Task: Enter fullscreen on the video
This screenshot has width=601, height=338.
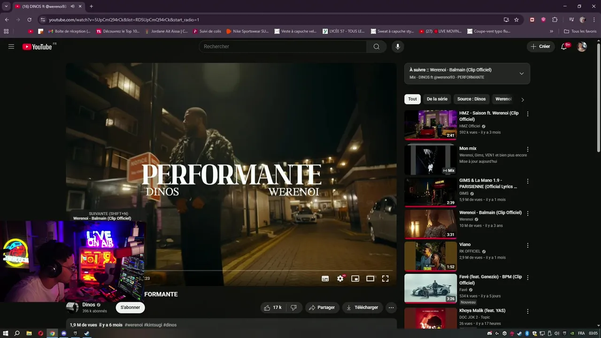Action: pyautogui.click(x=385, y=278)
